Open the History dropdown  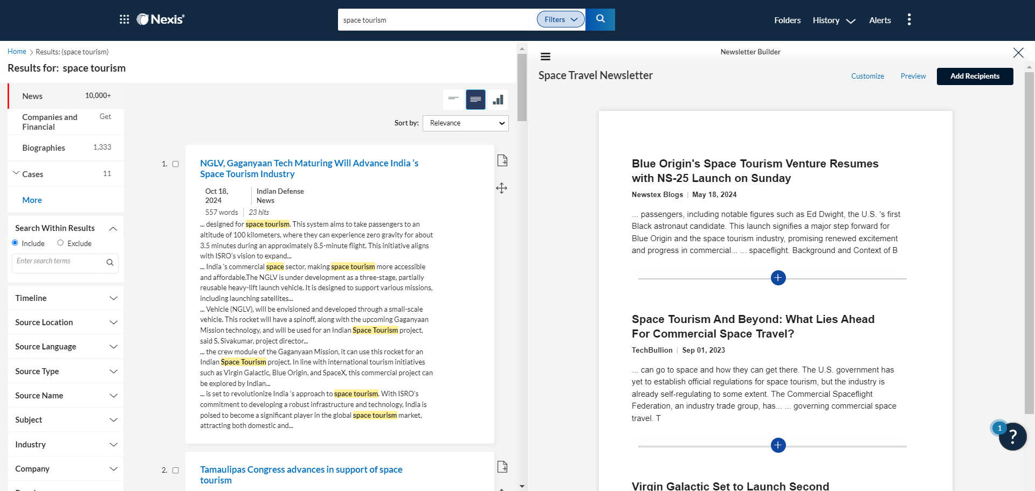point(834,20)
